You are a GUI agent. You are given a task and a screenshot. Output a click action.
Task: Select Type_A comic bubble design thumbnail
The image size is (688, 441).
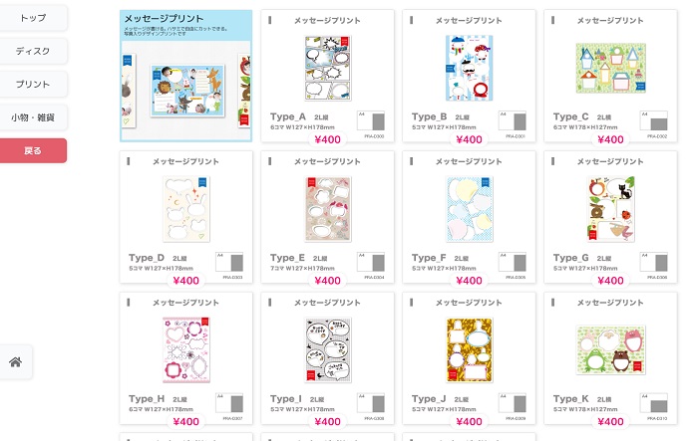(x=328, y=68)
